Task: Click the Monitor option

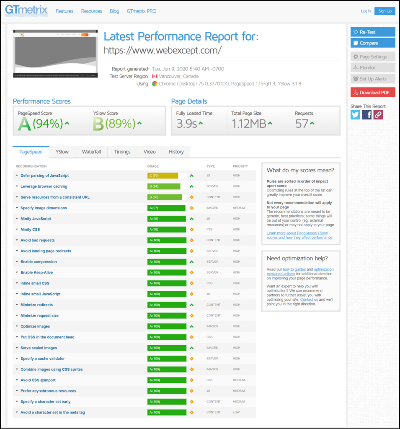Action: tap(373, 67)
